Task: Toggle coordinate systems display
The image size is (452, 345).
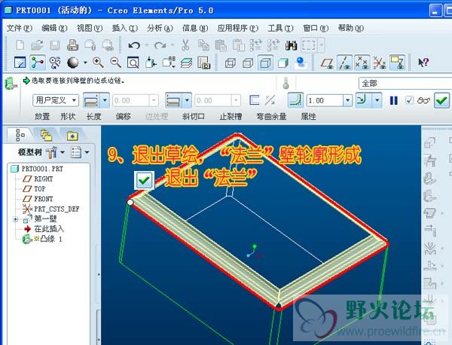Action: [x=380, y=63]
